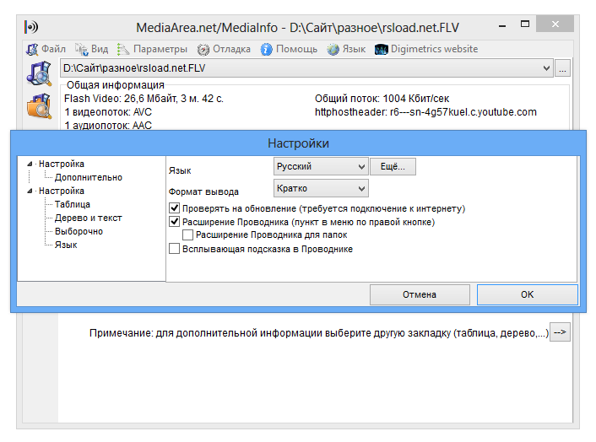Click the MediaInfo app icon in title bar

click(x=31, y=27)
